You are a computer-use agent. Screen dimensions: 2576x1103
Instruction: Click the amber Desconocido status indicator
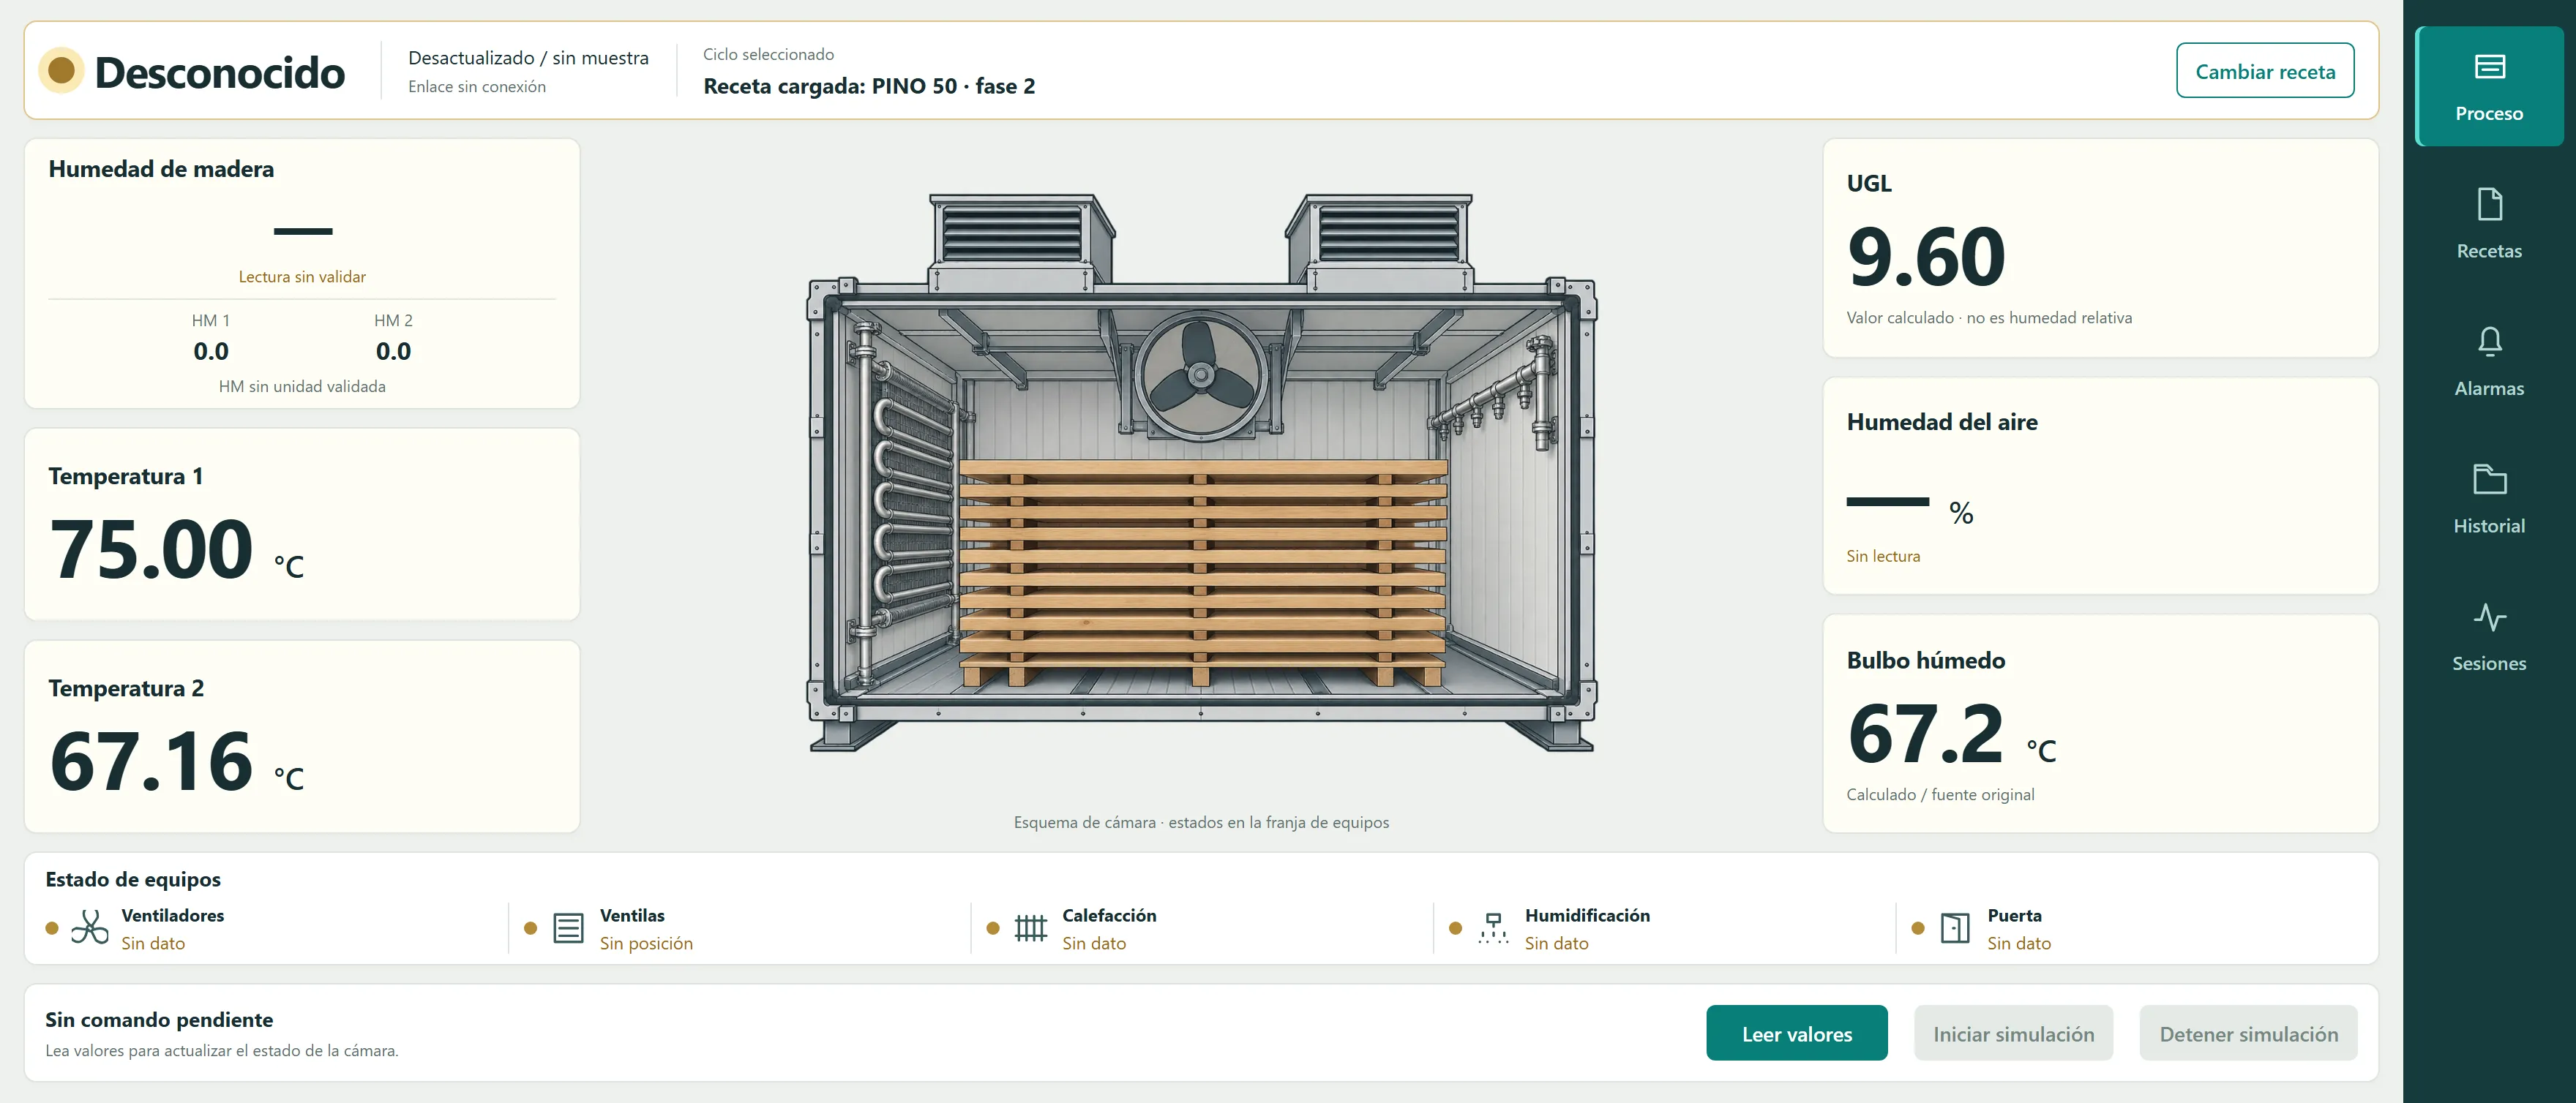click(x=61, y=71)
